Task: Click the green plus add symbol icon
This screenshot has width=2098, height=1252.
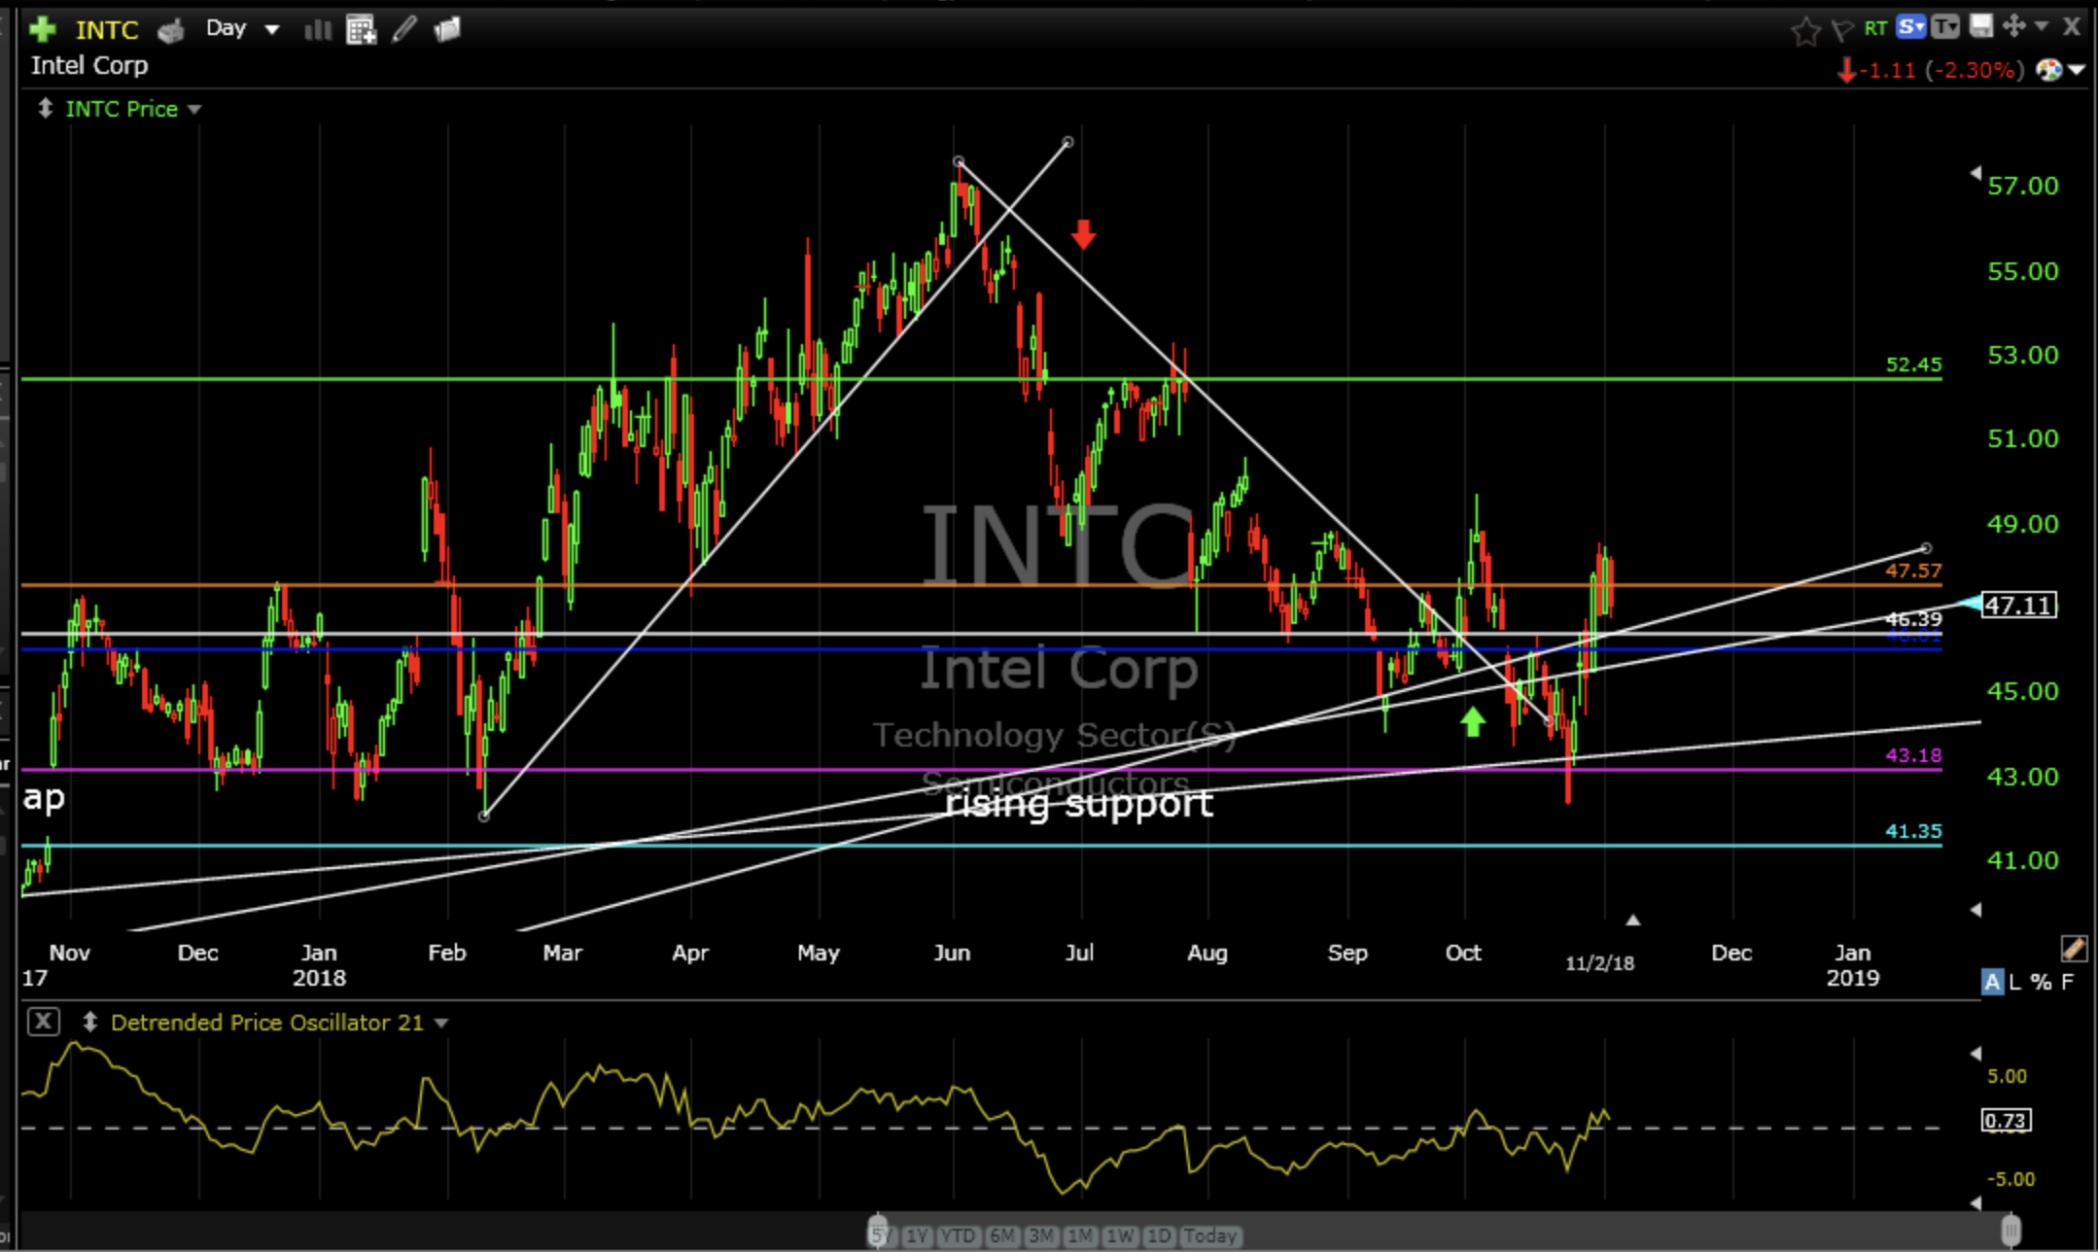Action: point(42,29)
